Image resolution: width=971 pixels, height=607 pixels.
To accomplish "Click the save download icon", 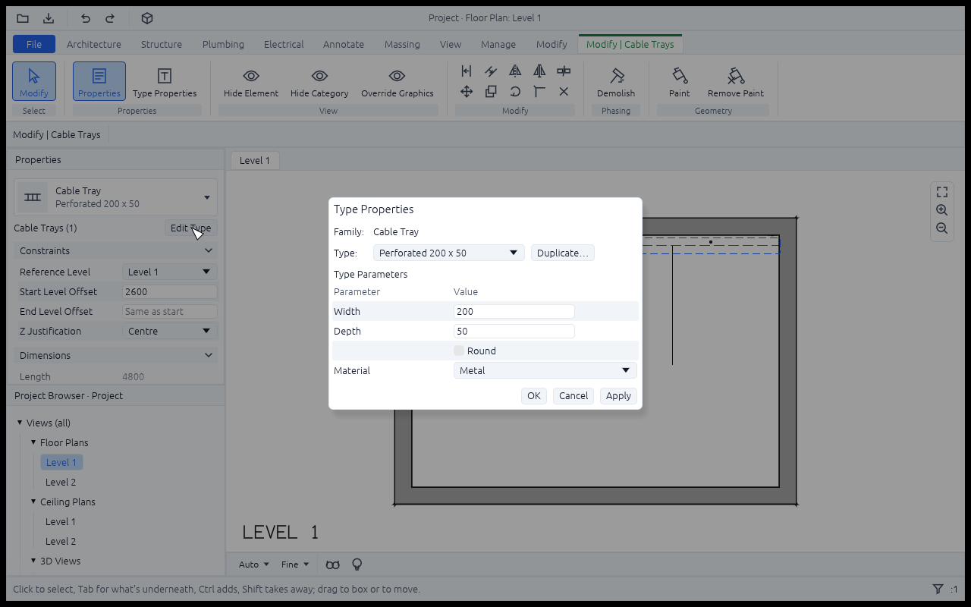I will (49, 18).
